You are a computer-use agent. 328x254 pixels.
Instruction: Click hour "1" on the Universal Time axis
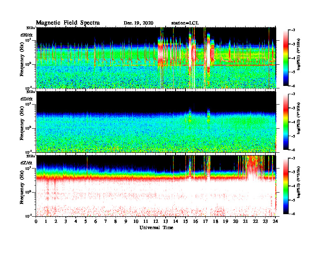pos(46,221)
